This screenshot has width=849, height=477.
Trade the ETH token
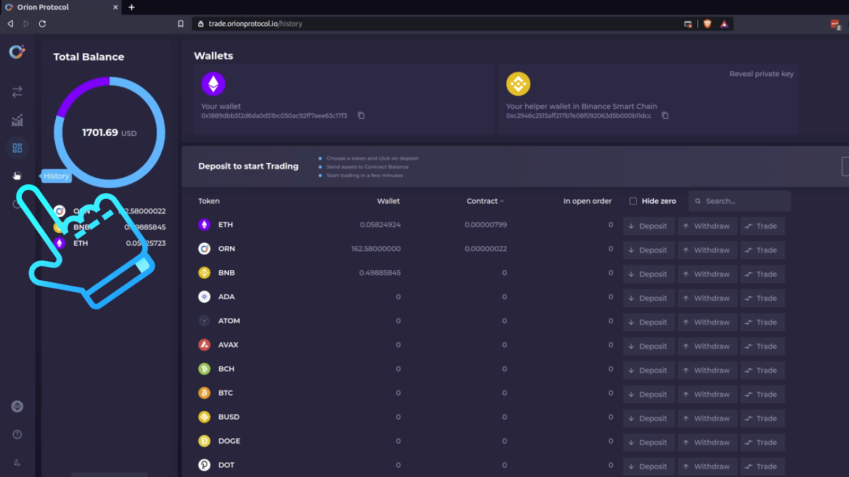(x=762, y=226)
